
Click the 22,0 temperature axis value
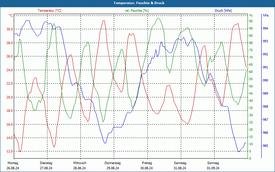tap(10, 84)
